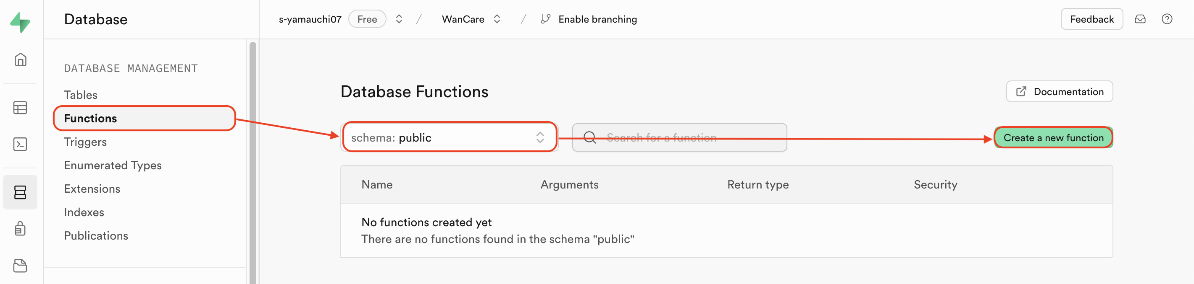Expand the WanCare project switcher
This screenshot has width=1194, height=284.
tap(497, 19)
